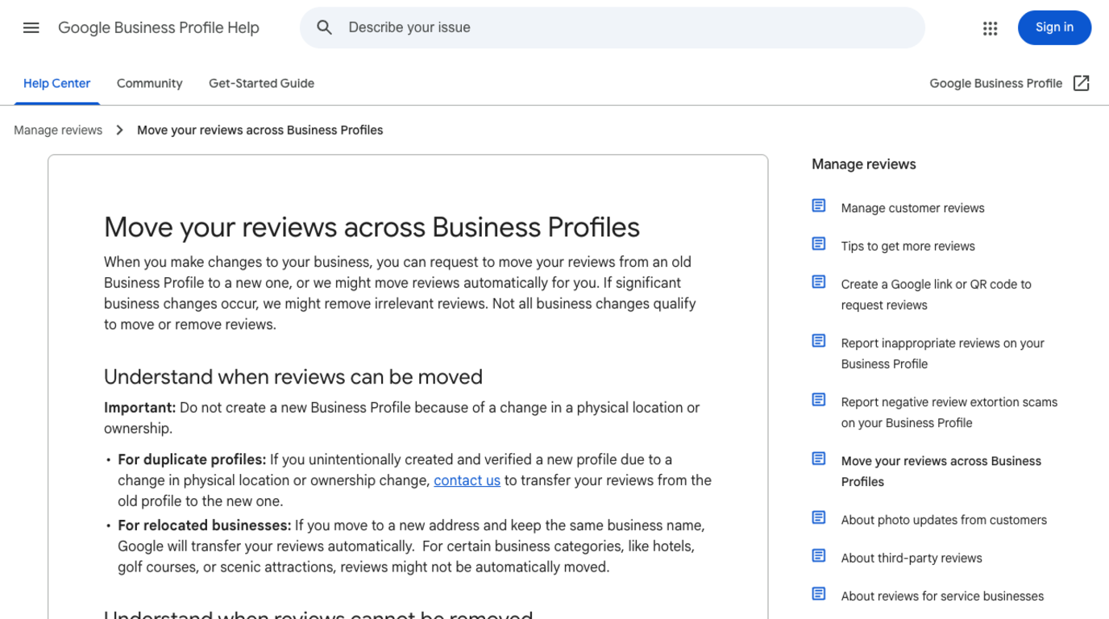This screenshot has width=1109, height=619.
Task: Open Manage customer reviews article
Action: pos(912,208)
